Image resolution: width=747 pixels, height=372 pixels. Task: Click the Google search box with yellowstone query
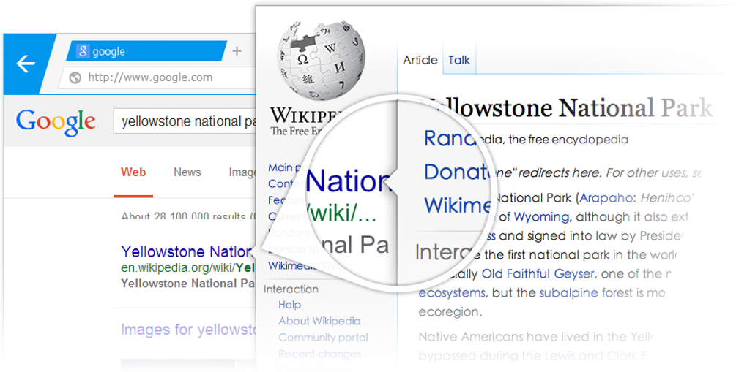coord(185,122)
